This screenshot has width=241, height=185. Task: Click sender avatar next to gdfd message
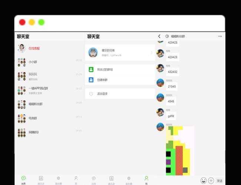point(160,112)
